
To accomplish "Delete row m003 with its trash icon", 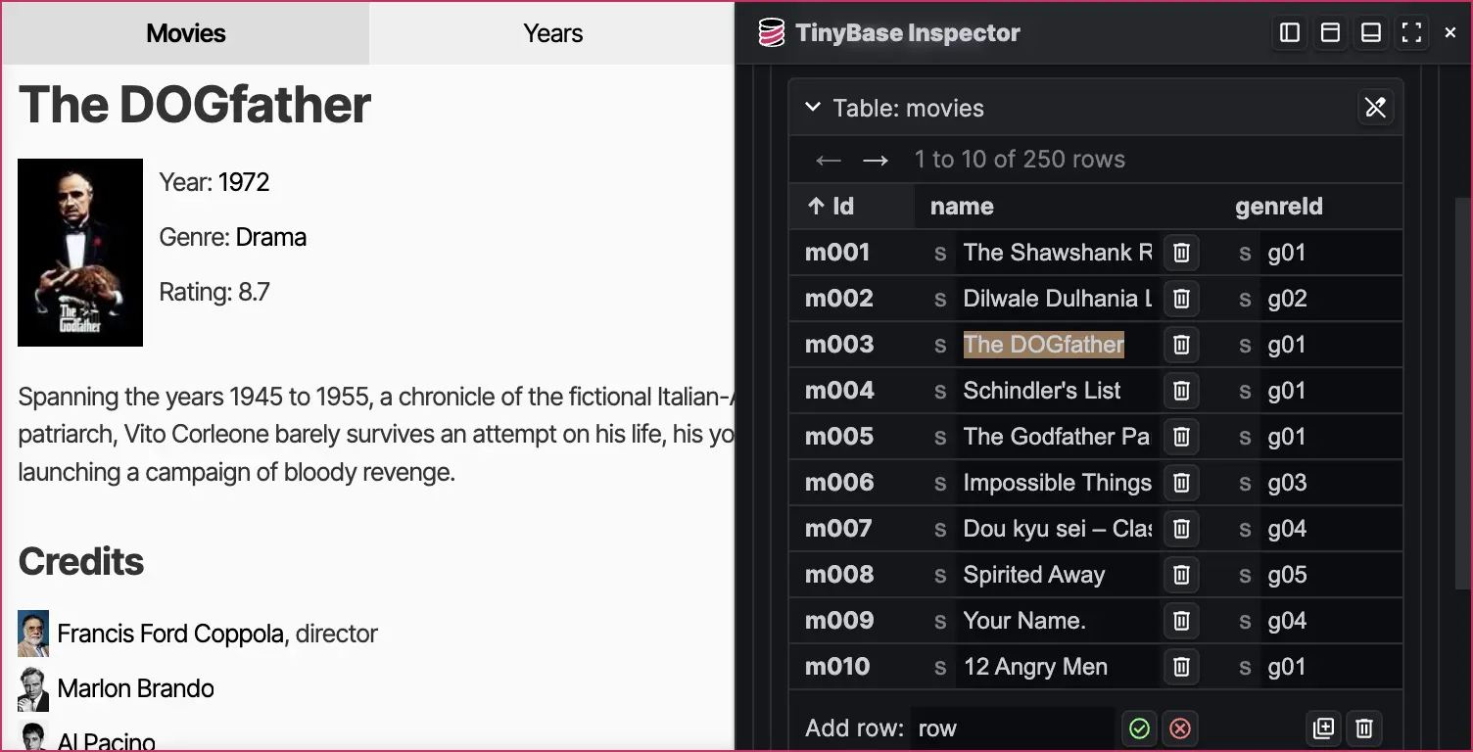I will click(x=1181, y=345).
